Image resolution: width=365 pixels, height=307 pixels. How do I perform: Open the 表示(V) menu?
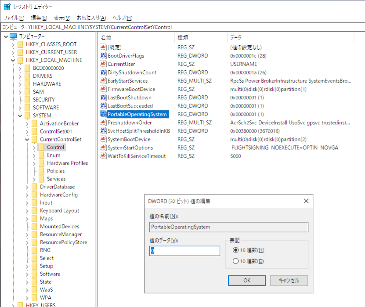point(62,18)
